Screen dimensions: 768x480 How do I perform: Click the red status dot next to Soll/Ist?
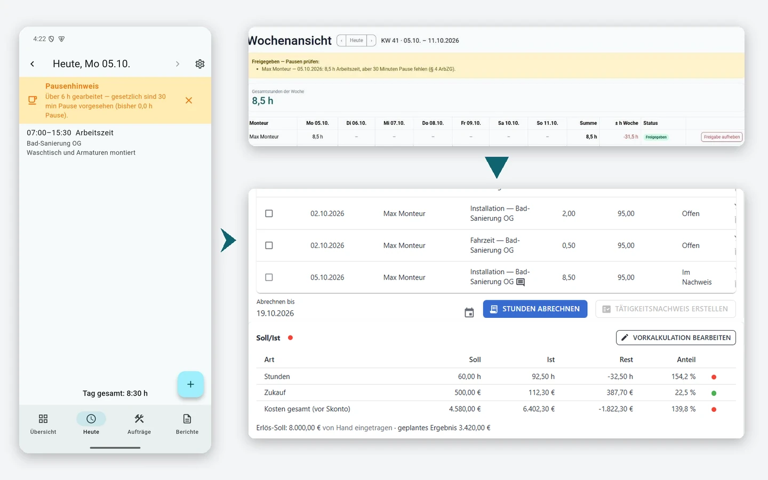coord(291,338)
